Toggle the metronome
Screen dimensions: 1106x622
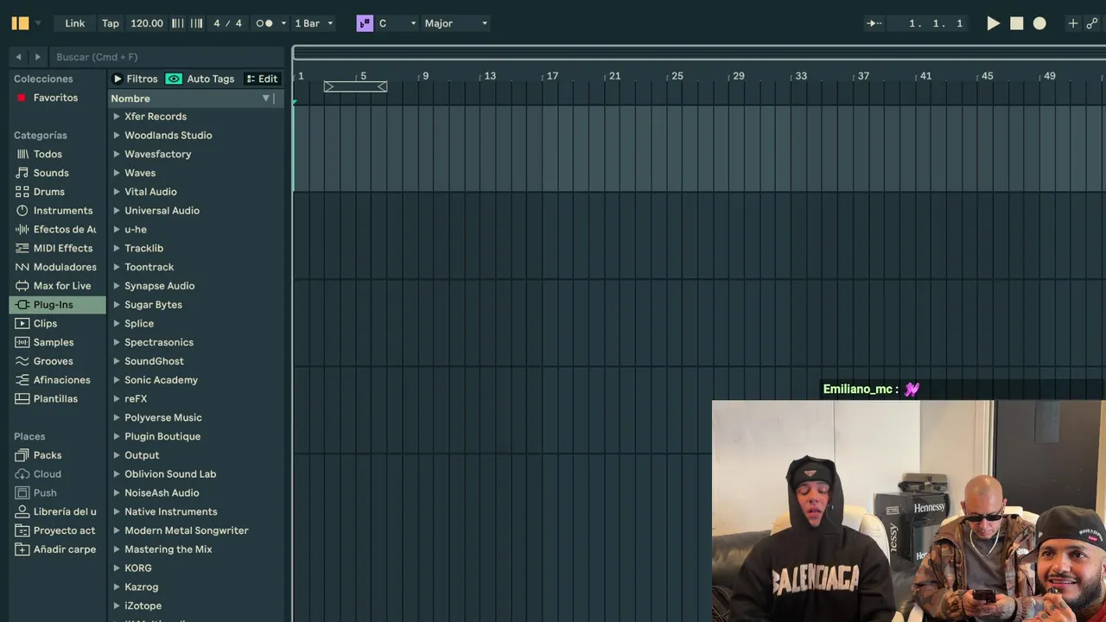point(264,23)
